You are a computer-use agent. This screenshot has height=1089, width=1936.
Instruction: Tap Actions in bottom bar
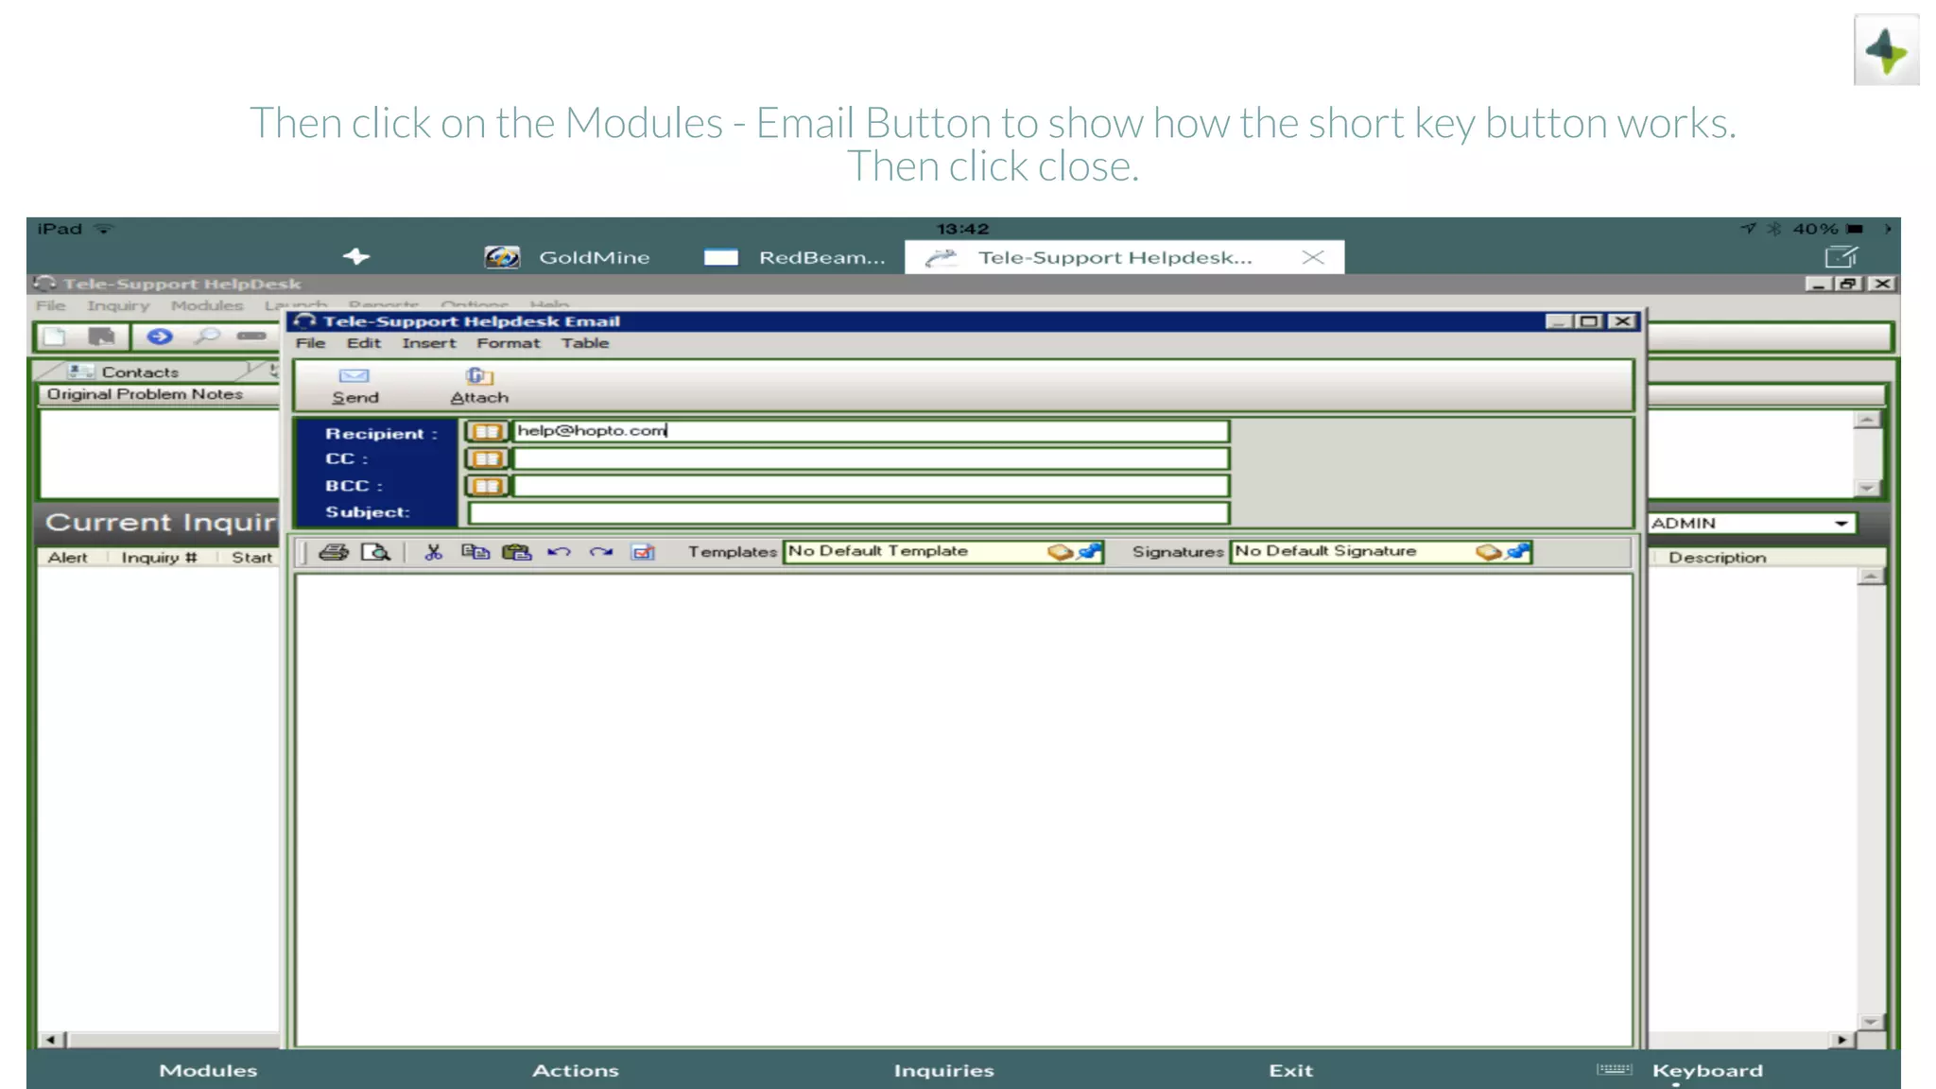pos(575,1070)
